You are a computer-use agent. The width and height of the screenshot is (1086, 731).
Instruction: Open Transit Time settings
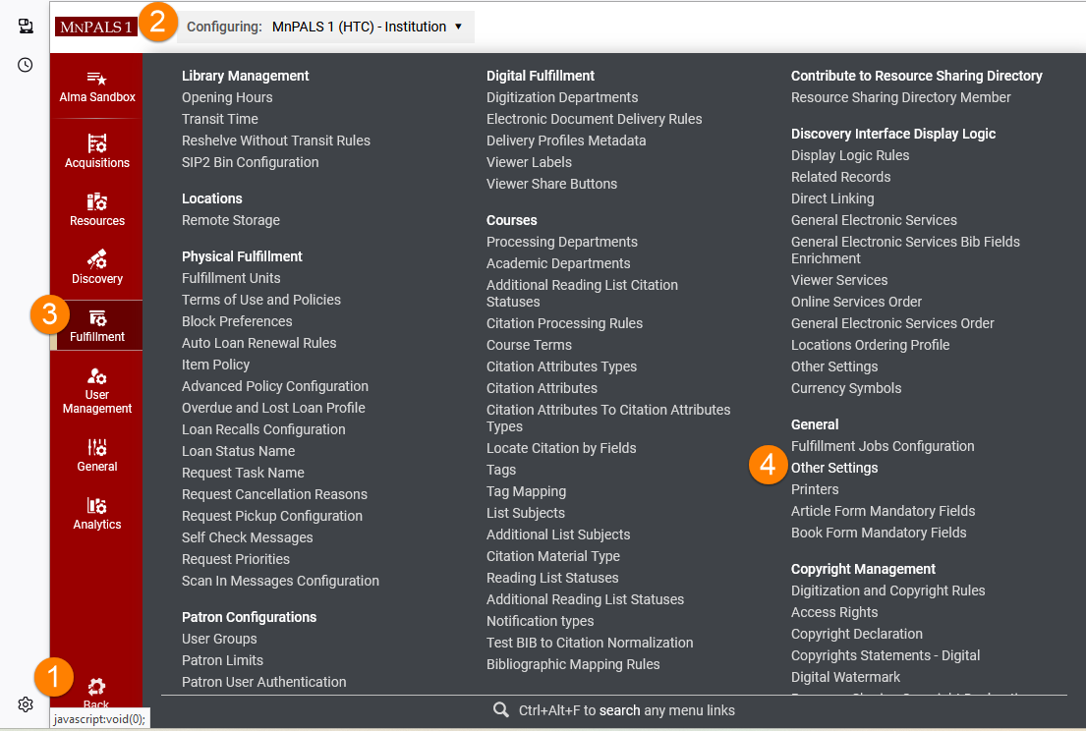[x=219, y=119]
